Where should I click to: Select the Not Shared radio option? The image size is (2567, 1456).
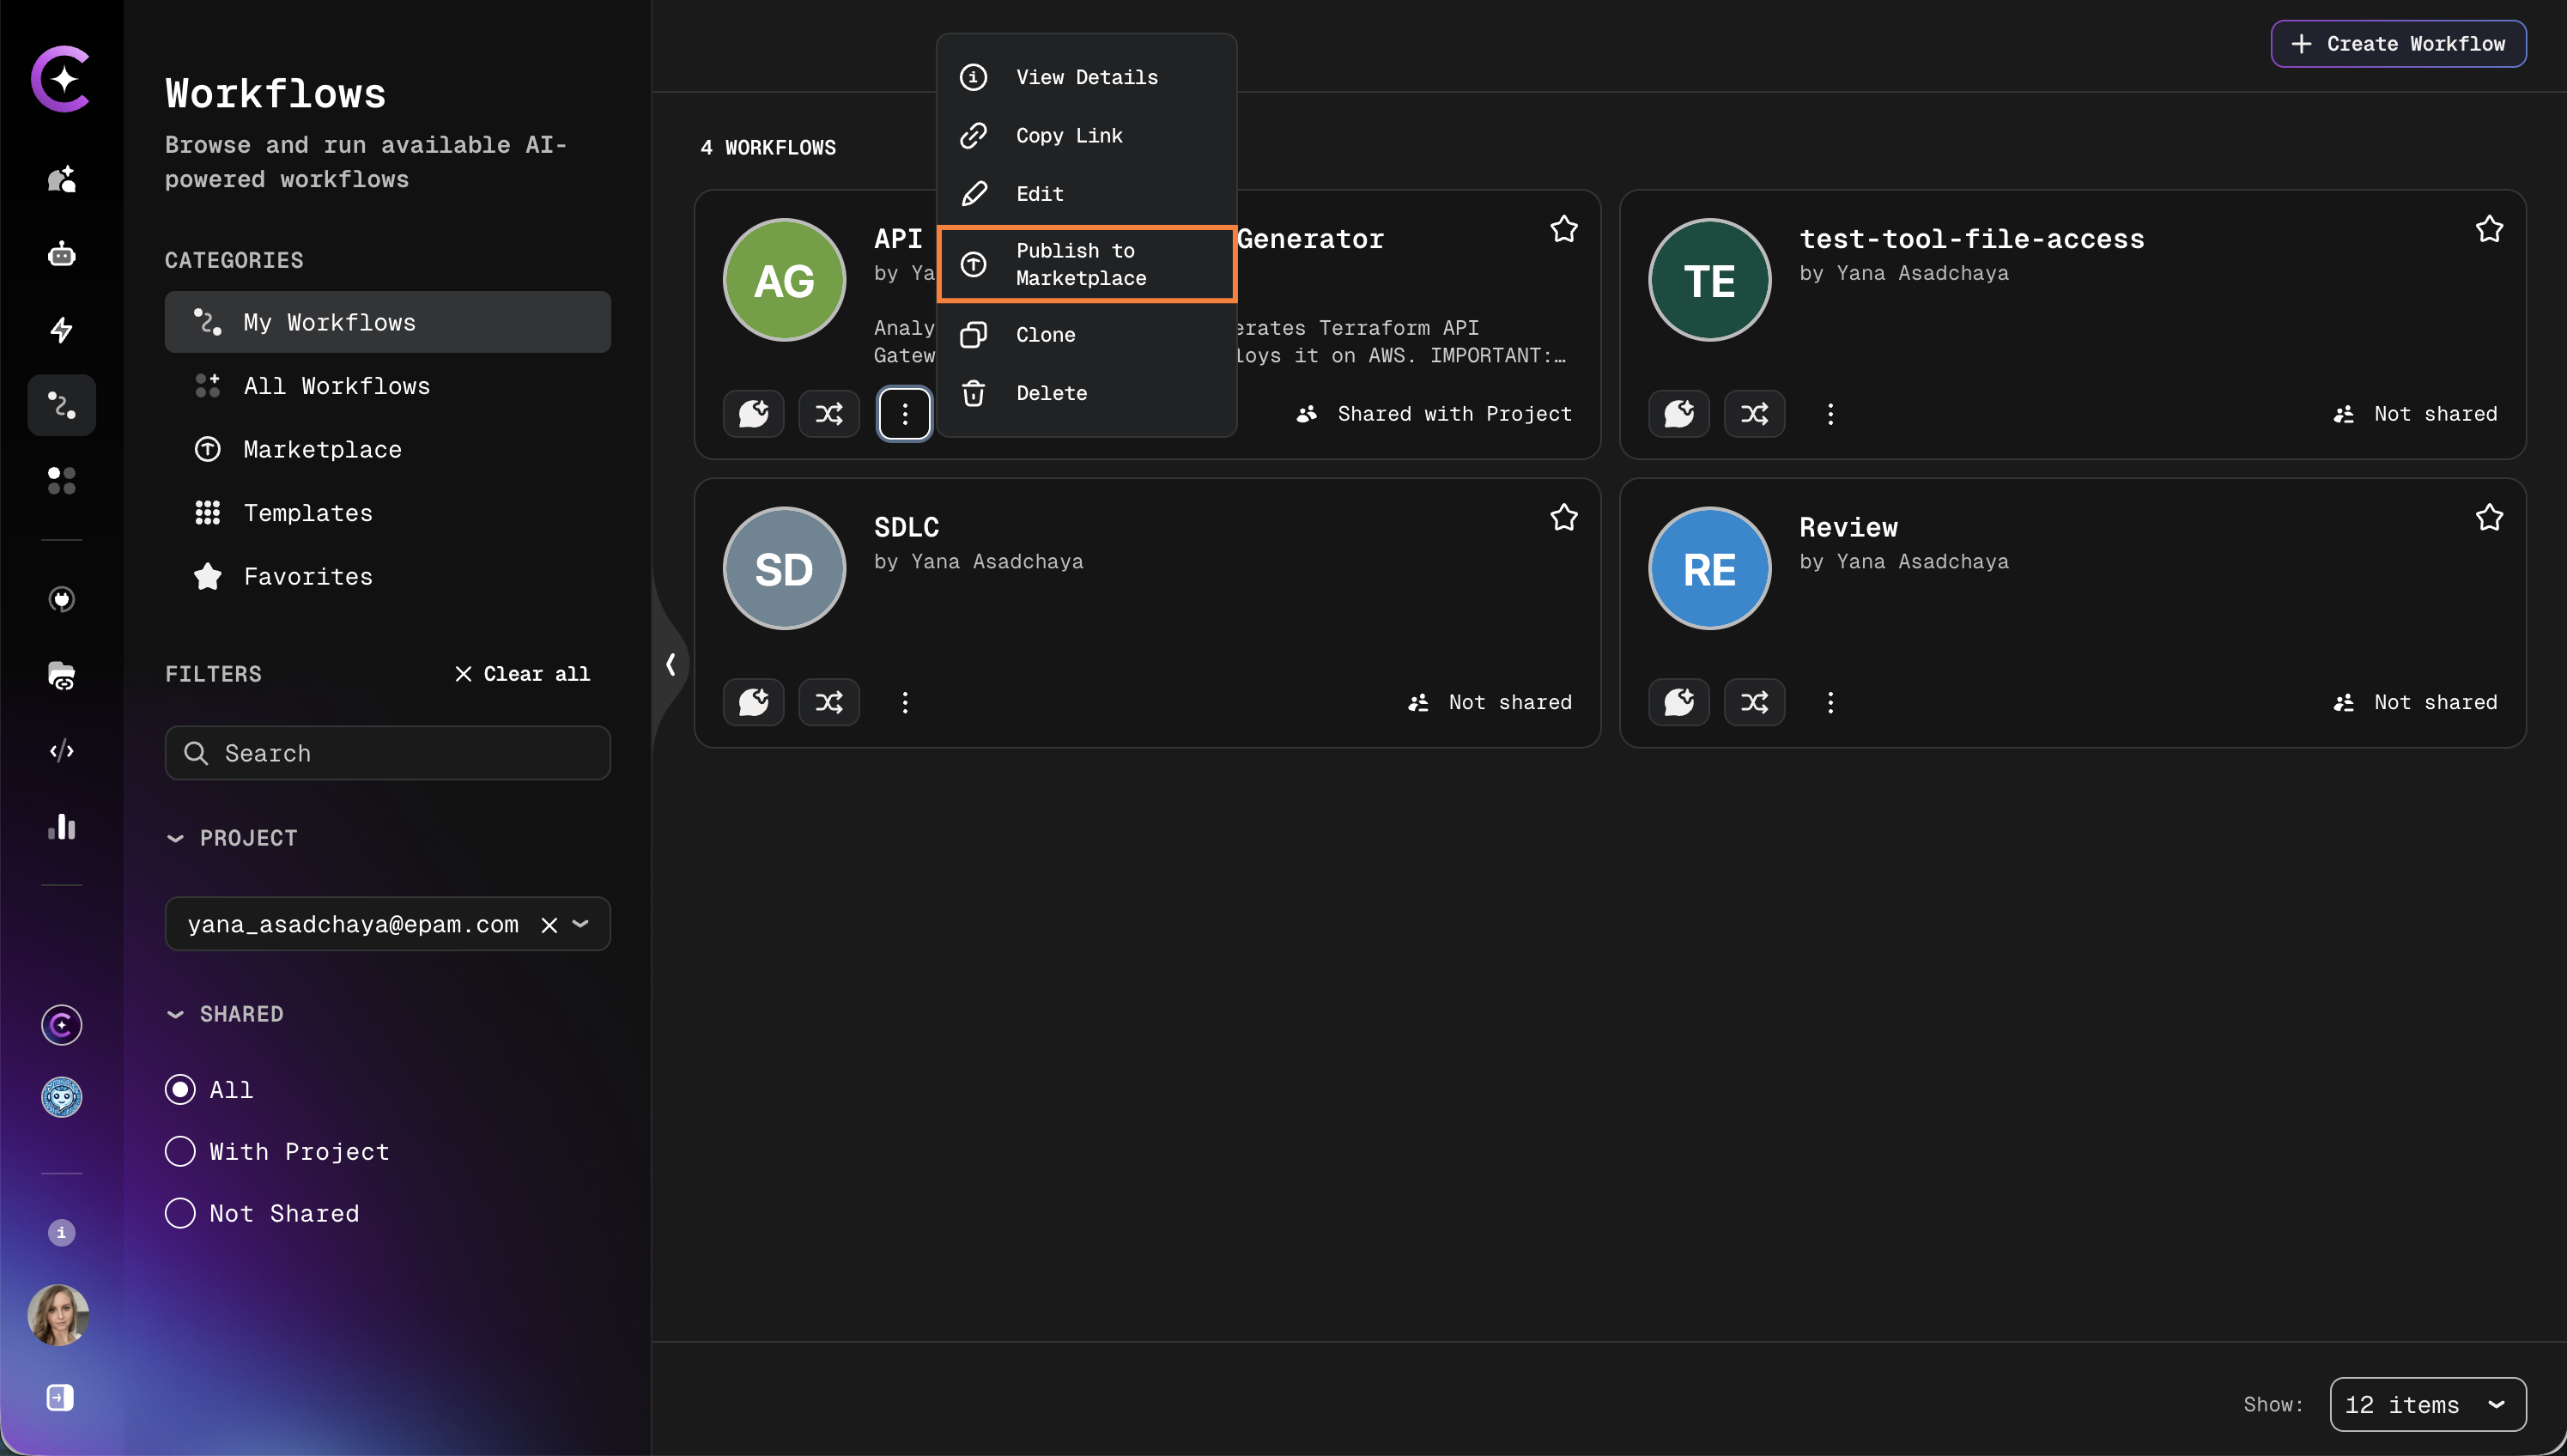click(x=180, y=1213)
